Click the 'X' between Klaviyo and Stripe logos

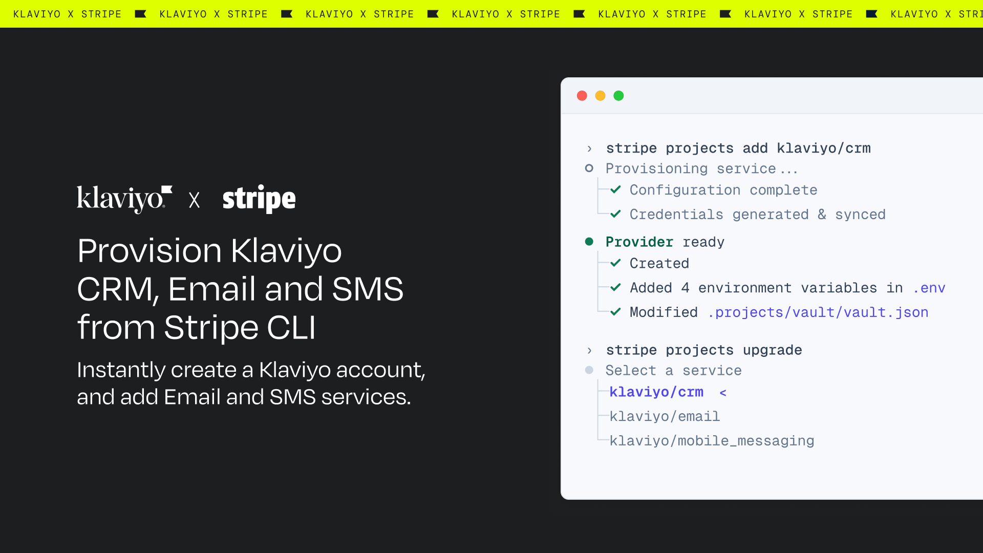194,200
